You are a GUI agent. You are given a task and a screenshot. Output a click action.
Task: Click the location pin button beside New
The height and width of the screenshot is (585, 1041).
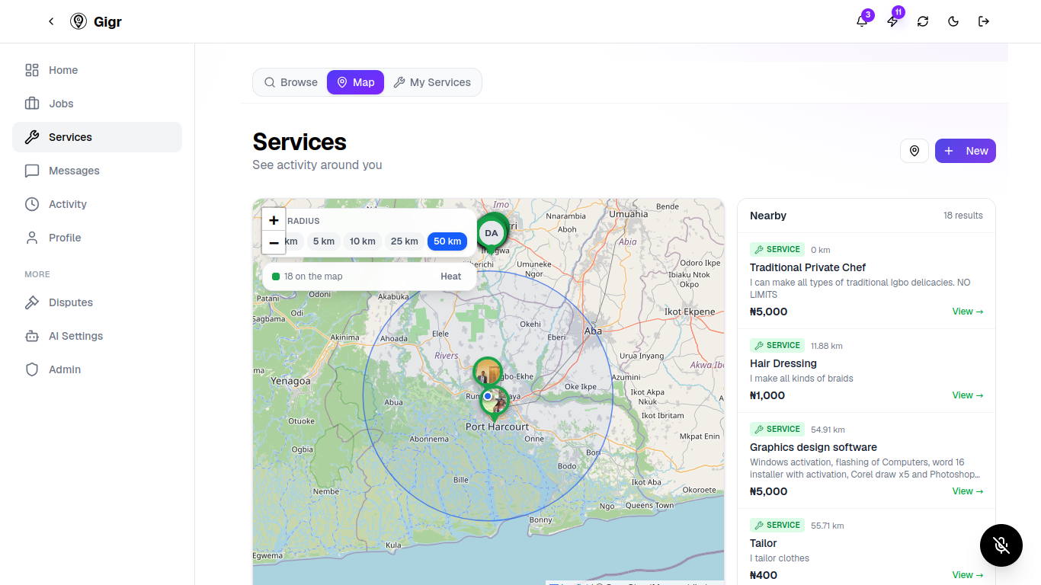914,151
